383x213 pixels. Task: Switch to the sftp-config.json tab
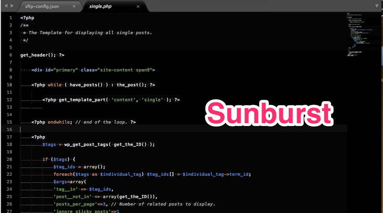click(x=43, y=7)
